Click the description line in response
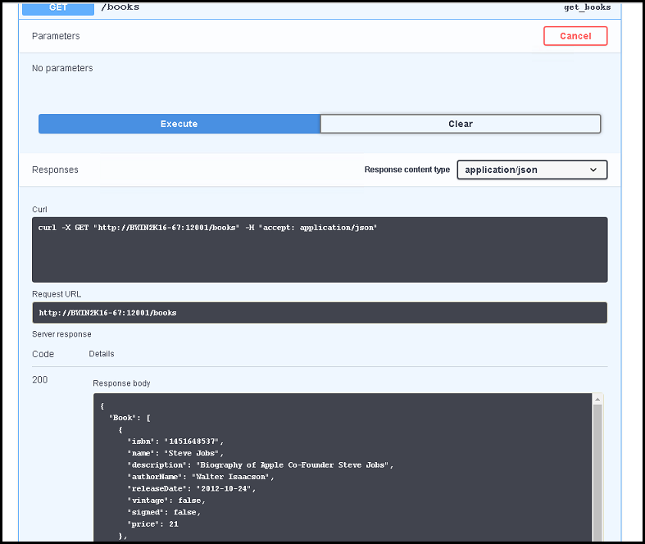The height and width of the screenshot is (544, 645). pyautogui.click(x=261, y=465)
